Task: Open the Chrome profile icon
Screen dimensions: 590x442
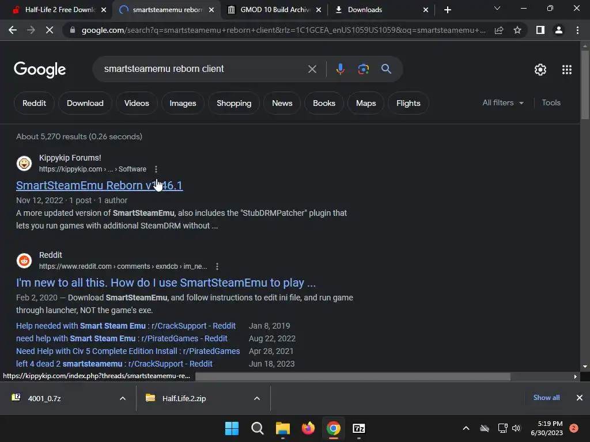Action: pos(559,30)
